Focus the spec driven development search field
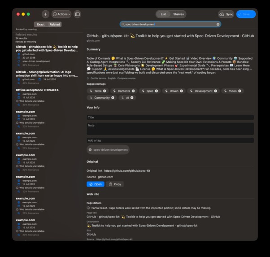The image size is (270, 257). tap(170, 24)
